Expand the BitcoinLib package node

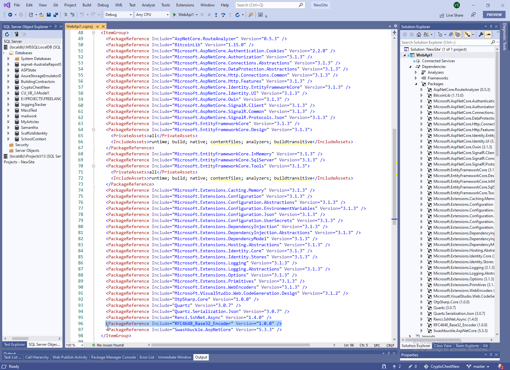coord(421,95)
